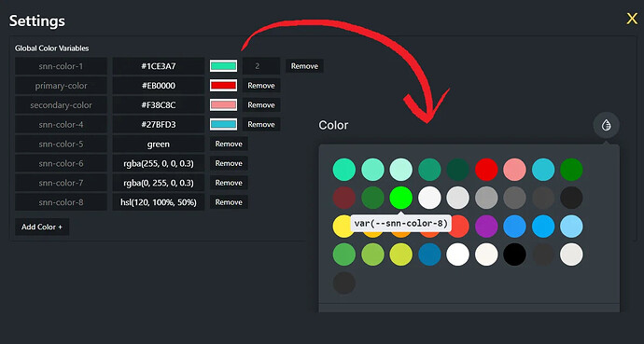Choose the dark maroon palette circle
Screen dimensions: 644x344
click(344, 198)
